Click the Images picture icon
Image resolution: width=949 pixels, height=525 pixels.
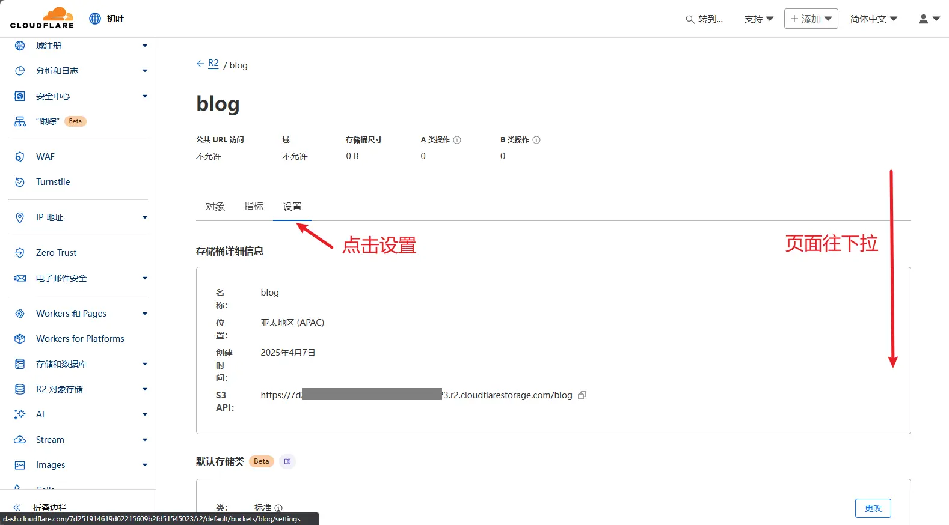20,465
